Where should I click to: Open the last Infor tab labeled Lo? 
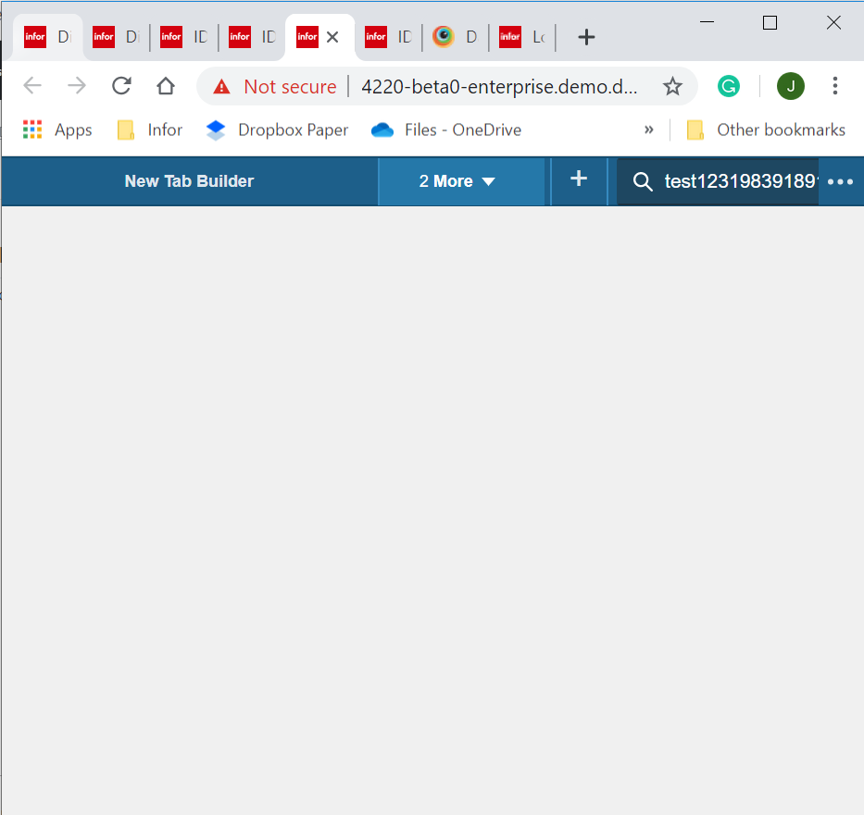[522, 37]
